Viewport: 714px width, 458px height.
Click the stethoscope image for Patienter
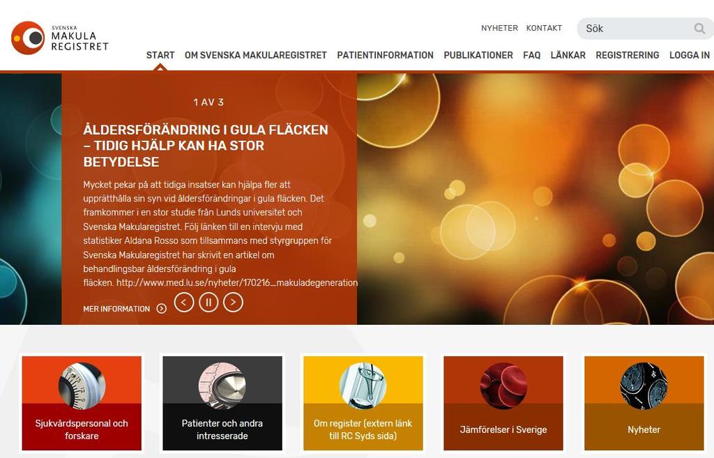(x=222, y=386)
